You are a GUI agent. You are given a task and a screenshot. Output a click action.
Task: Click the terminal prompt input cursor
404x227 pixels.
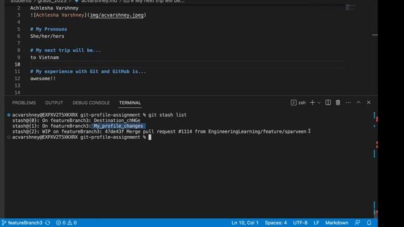pyautogui.click(x=150, y=137)
